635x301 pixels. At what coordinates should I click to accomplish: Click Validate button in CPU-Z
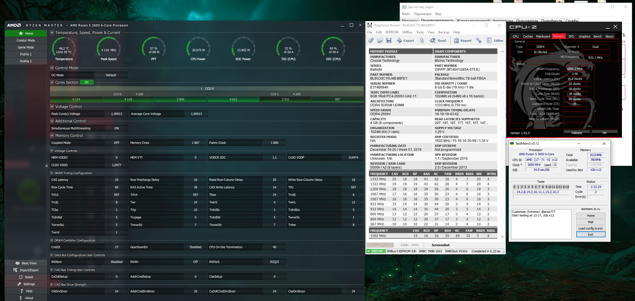tap(576, 133)
